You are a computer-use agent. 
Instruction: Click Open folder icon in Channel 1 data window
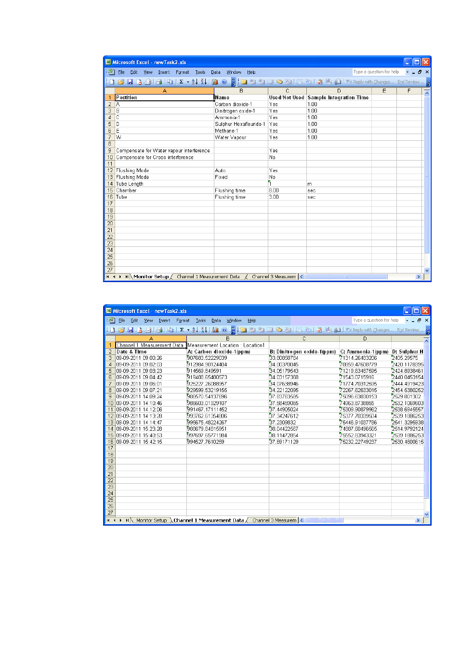(x=121, y=330)
